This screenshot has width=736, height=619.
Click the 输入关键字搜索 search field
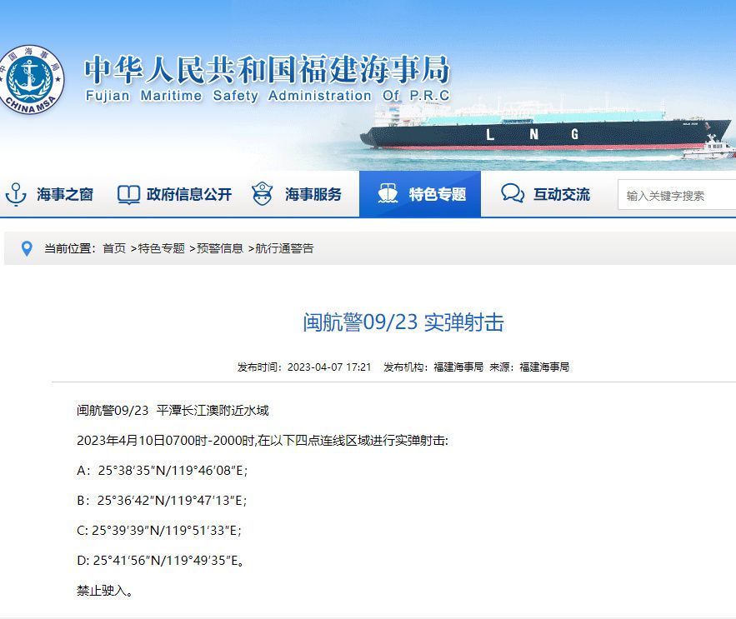coord(676,195)
